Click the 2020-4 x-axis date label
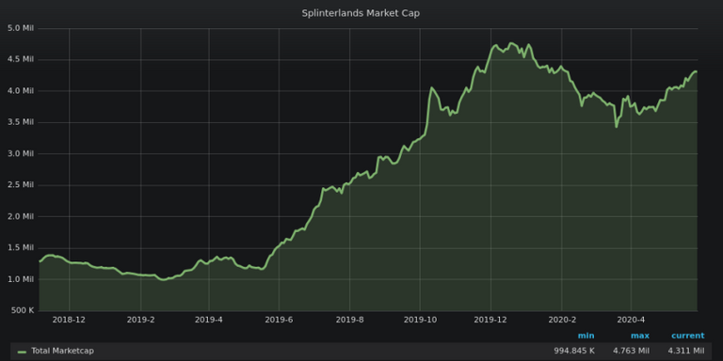 (631, 320)
